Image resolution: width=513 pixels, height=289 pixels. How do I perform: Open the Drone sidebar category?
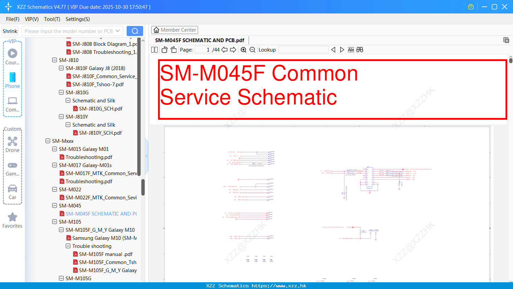click(12, 144)
